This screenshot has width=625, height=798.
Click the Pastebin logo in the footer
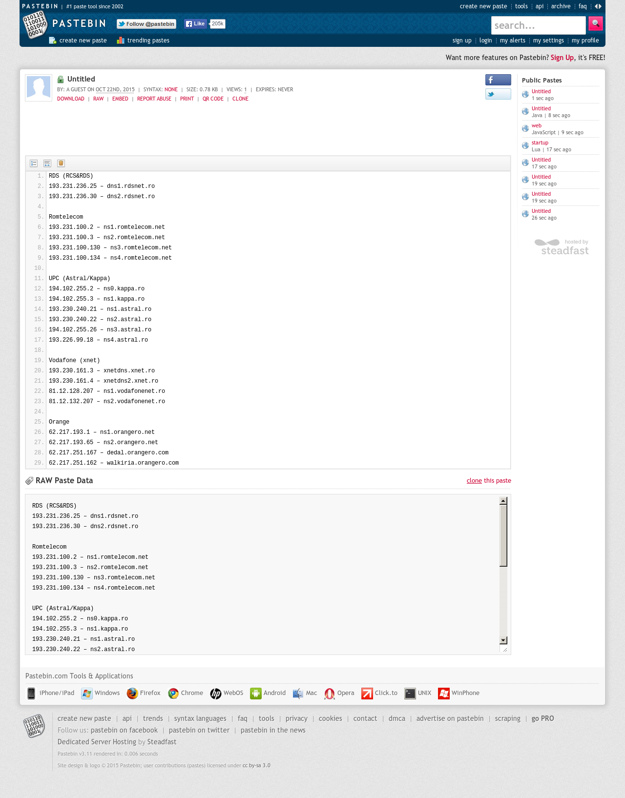[x=34, y=726]
